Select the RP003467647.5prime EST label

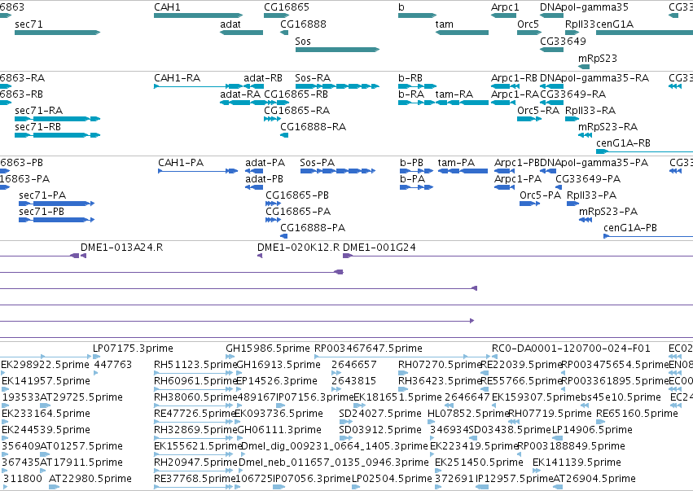pos(368,349)
